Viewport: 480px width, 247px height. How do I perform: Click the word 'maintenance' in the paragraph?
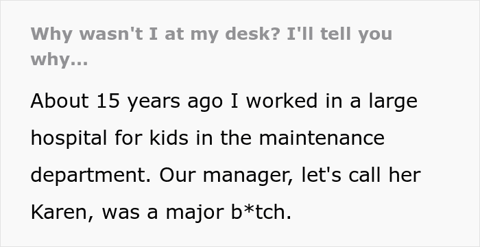(x=322, y=138)
